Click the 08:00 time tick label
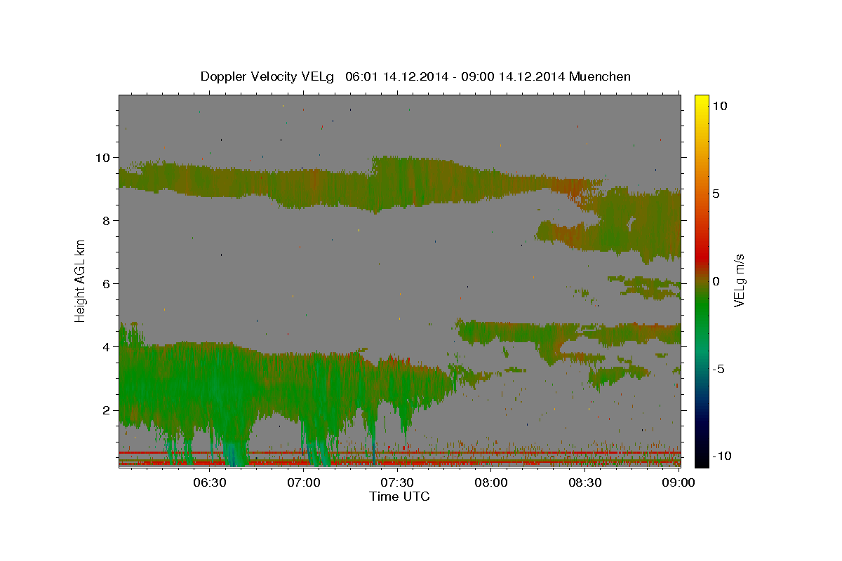842x561 pixels. coord(491,482)
